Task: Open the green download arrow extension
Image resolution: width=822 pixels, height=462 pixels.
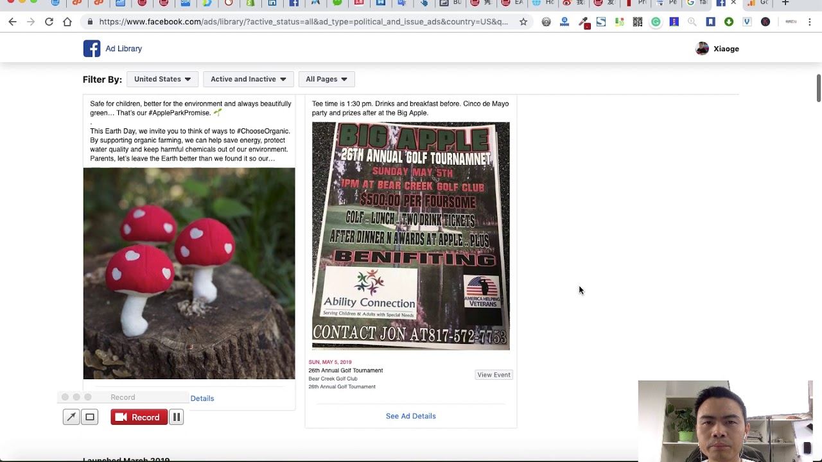Action: point(729,22)
